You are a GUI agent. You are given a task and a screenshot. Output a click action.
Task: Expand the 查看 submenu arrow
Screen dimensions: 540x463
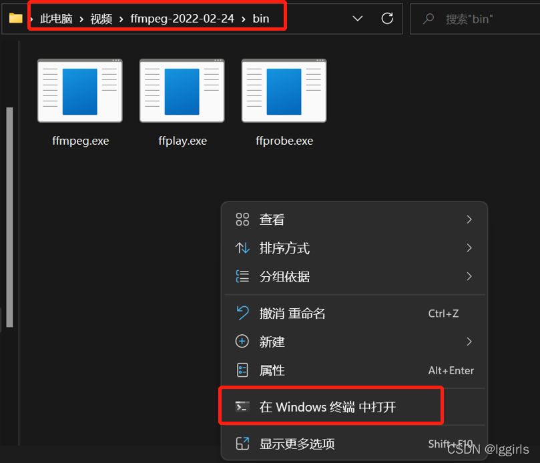point(469,219)
